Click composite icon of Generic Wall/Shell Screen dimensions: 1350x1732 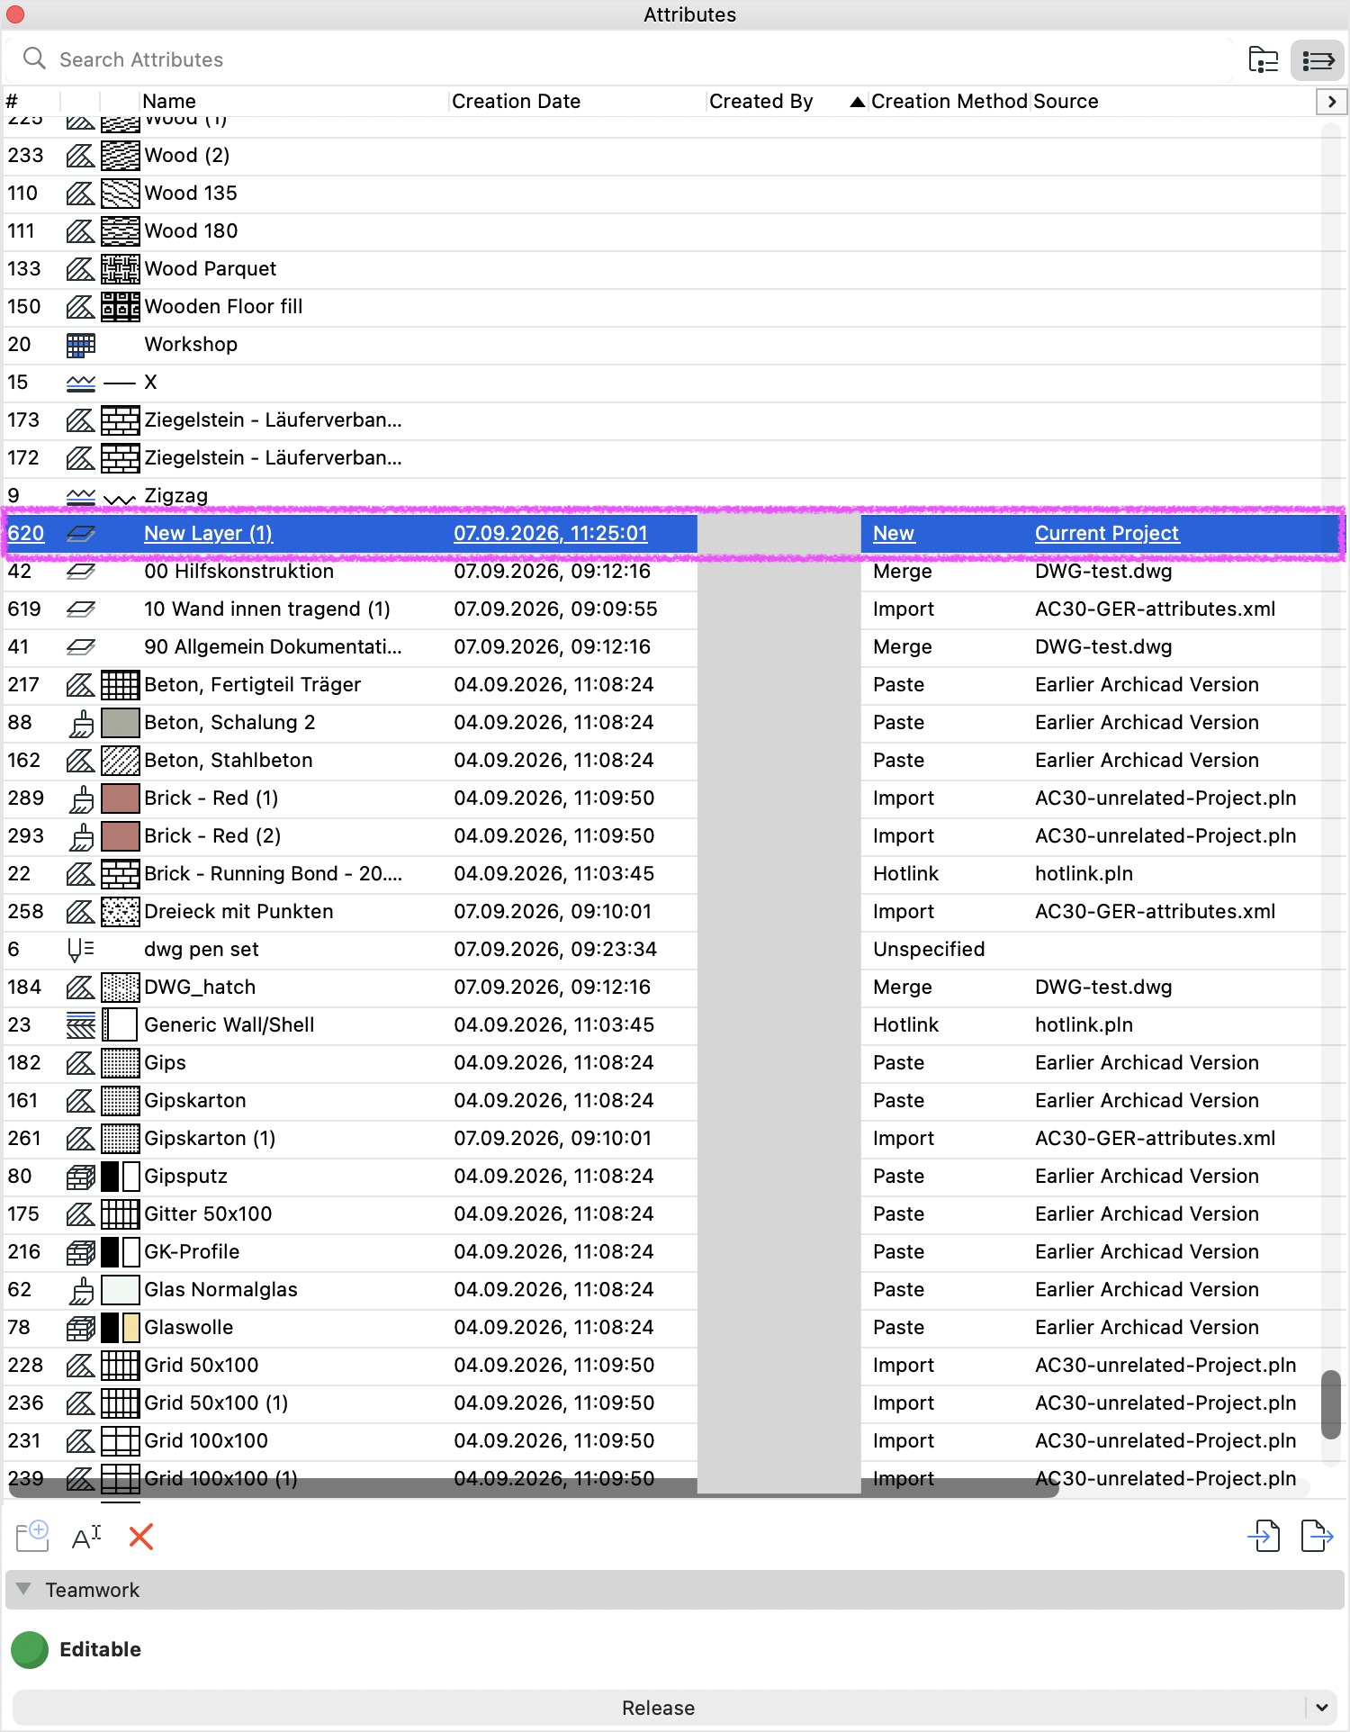point(81,1025)
